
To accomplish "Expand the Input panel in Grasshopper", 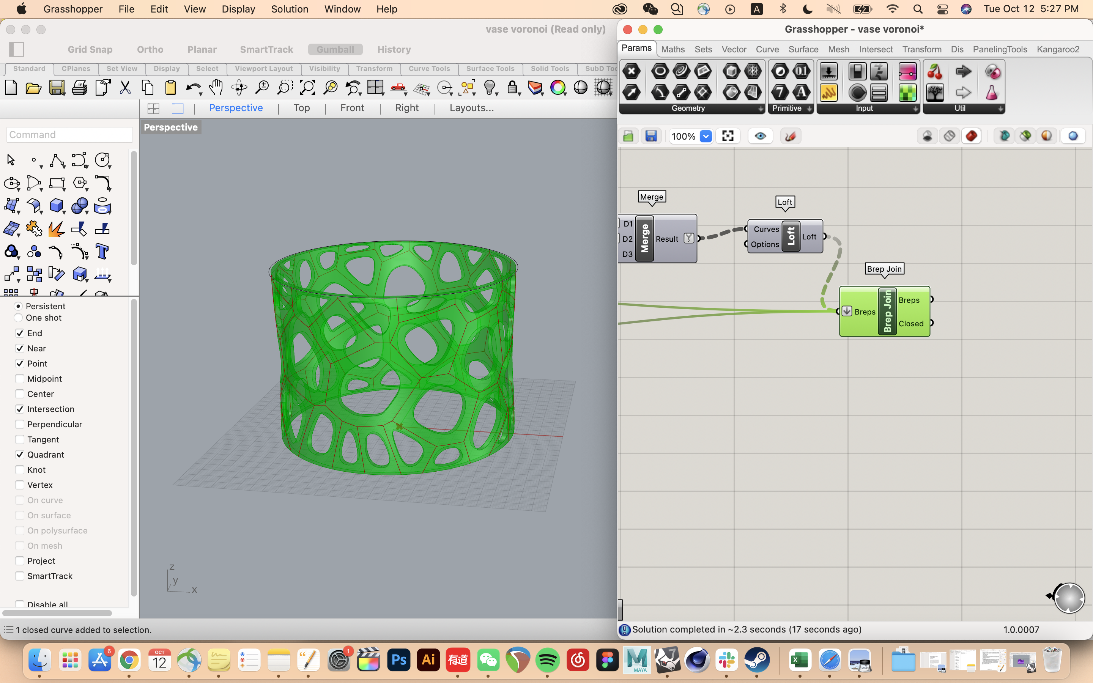I will point(915,109).
